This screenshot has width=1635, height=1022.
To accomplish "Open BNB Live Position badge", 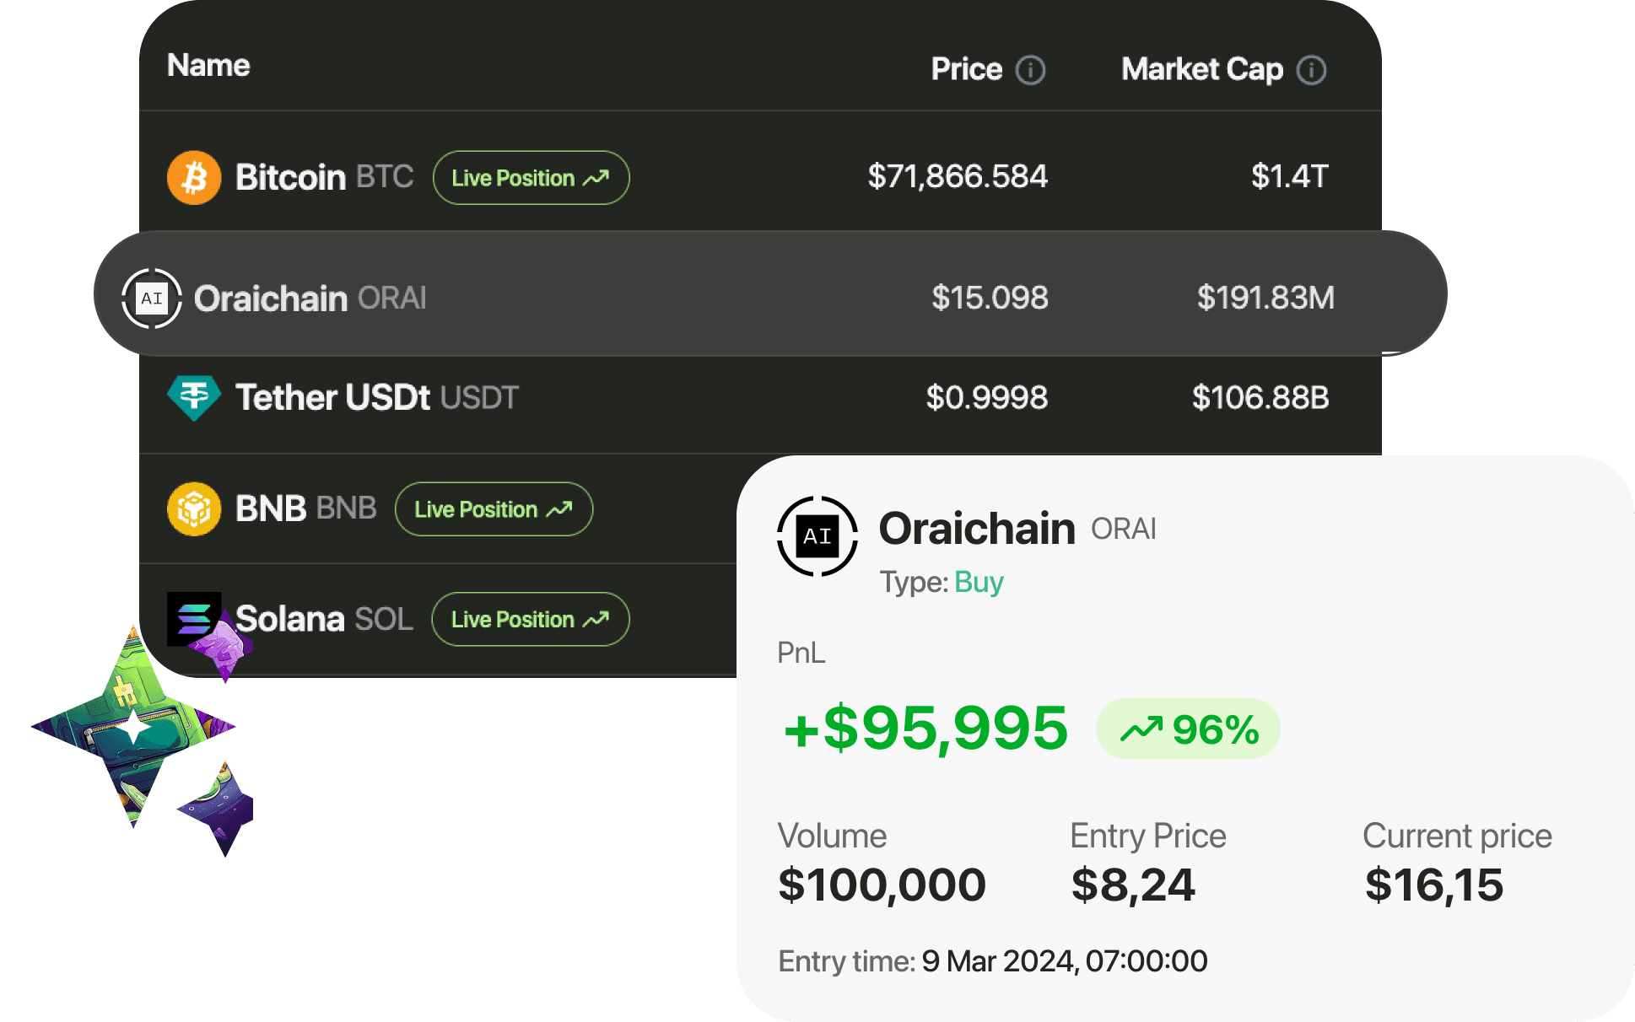I will (x=494, y=509).
